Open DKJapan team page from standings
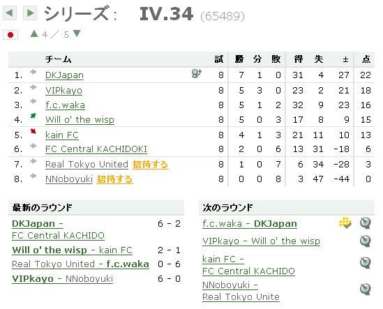 pyautogui.click(x=64, y=75)
